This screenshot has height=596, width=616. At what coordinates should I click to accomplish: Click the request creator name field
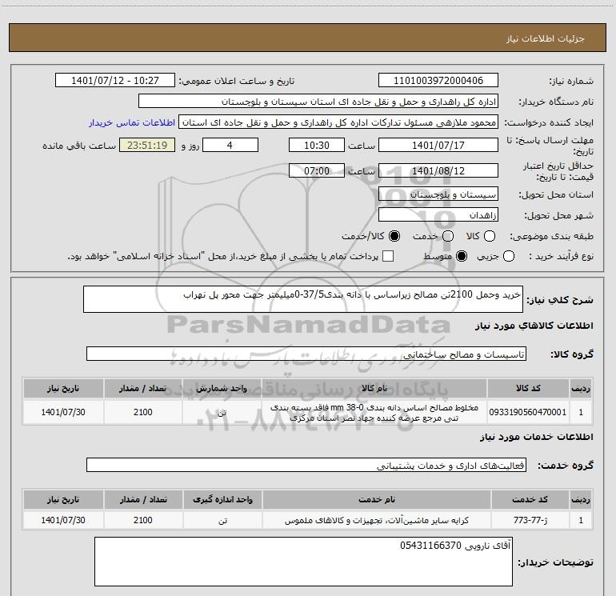coord(338,122)
